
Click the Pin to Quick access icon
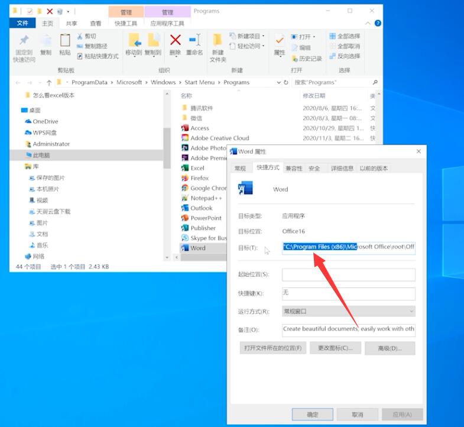[x=24, y=40]
